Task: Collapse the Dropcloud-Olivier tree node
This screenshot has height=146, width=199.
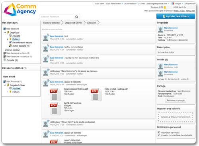Action: 5,85
